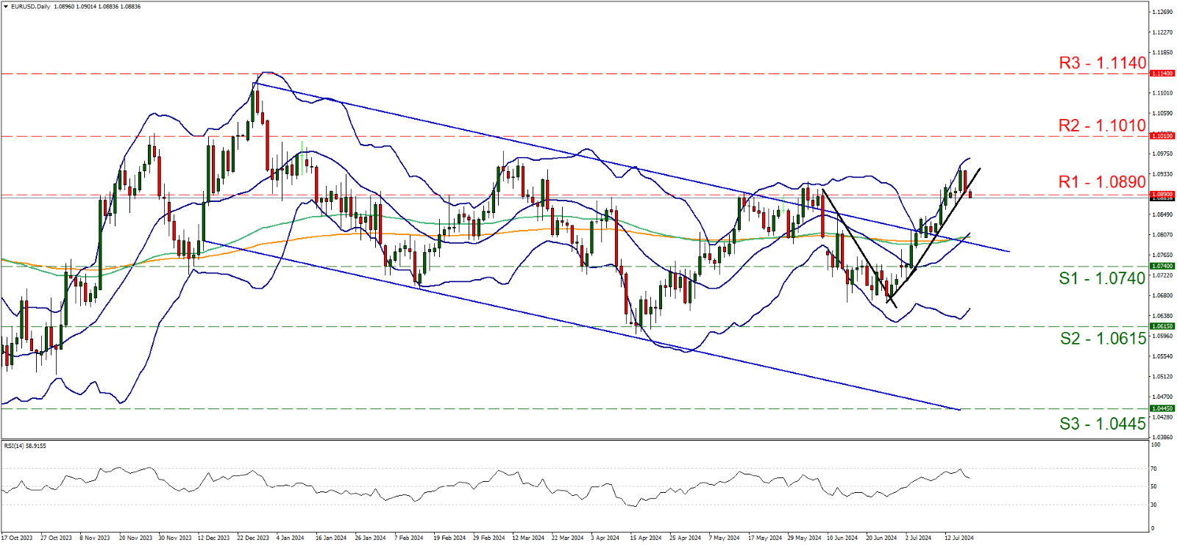The height and width of the screenshot is (545, 1177).
Task: Click the S3 - 1.0445 support label
Action: tap(1103, 424)
